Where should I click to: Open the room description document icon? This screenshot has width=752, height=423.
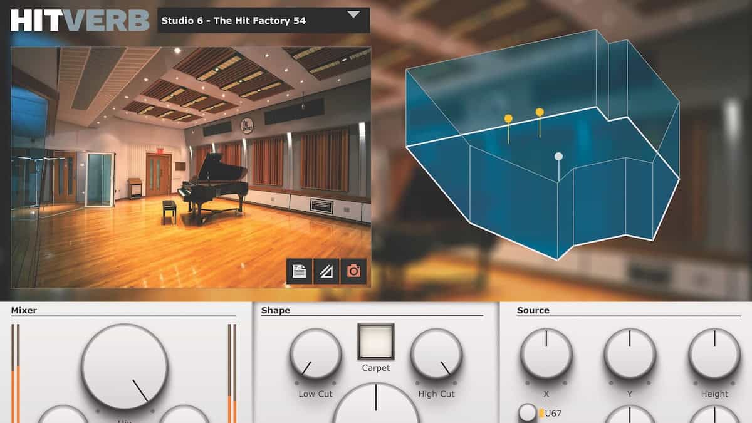click(x=299, y=271)
